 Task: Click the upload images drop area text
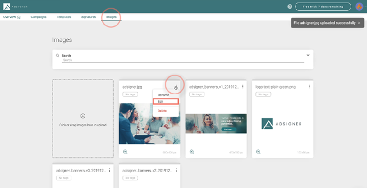[83, 125]
